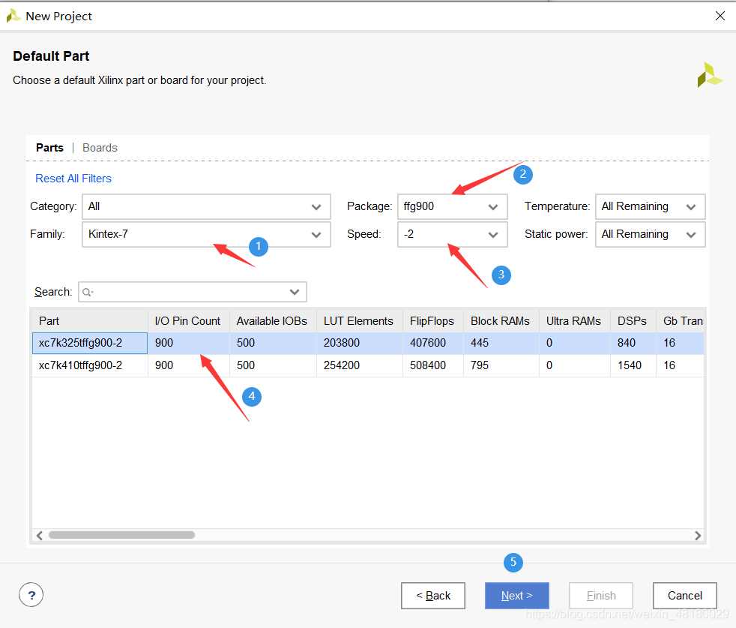Switch to the Parts tab
Screen dimensions: 736x628
tap(49, 148)
